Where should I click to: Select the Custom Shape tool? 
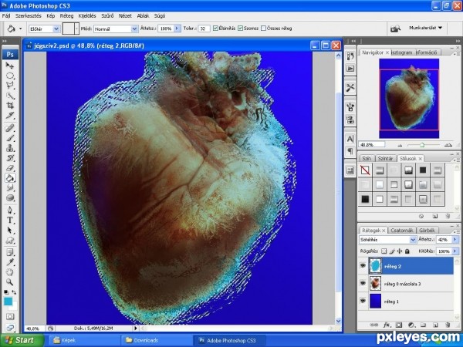tap(10, 240)
